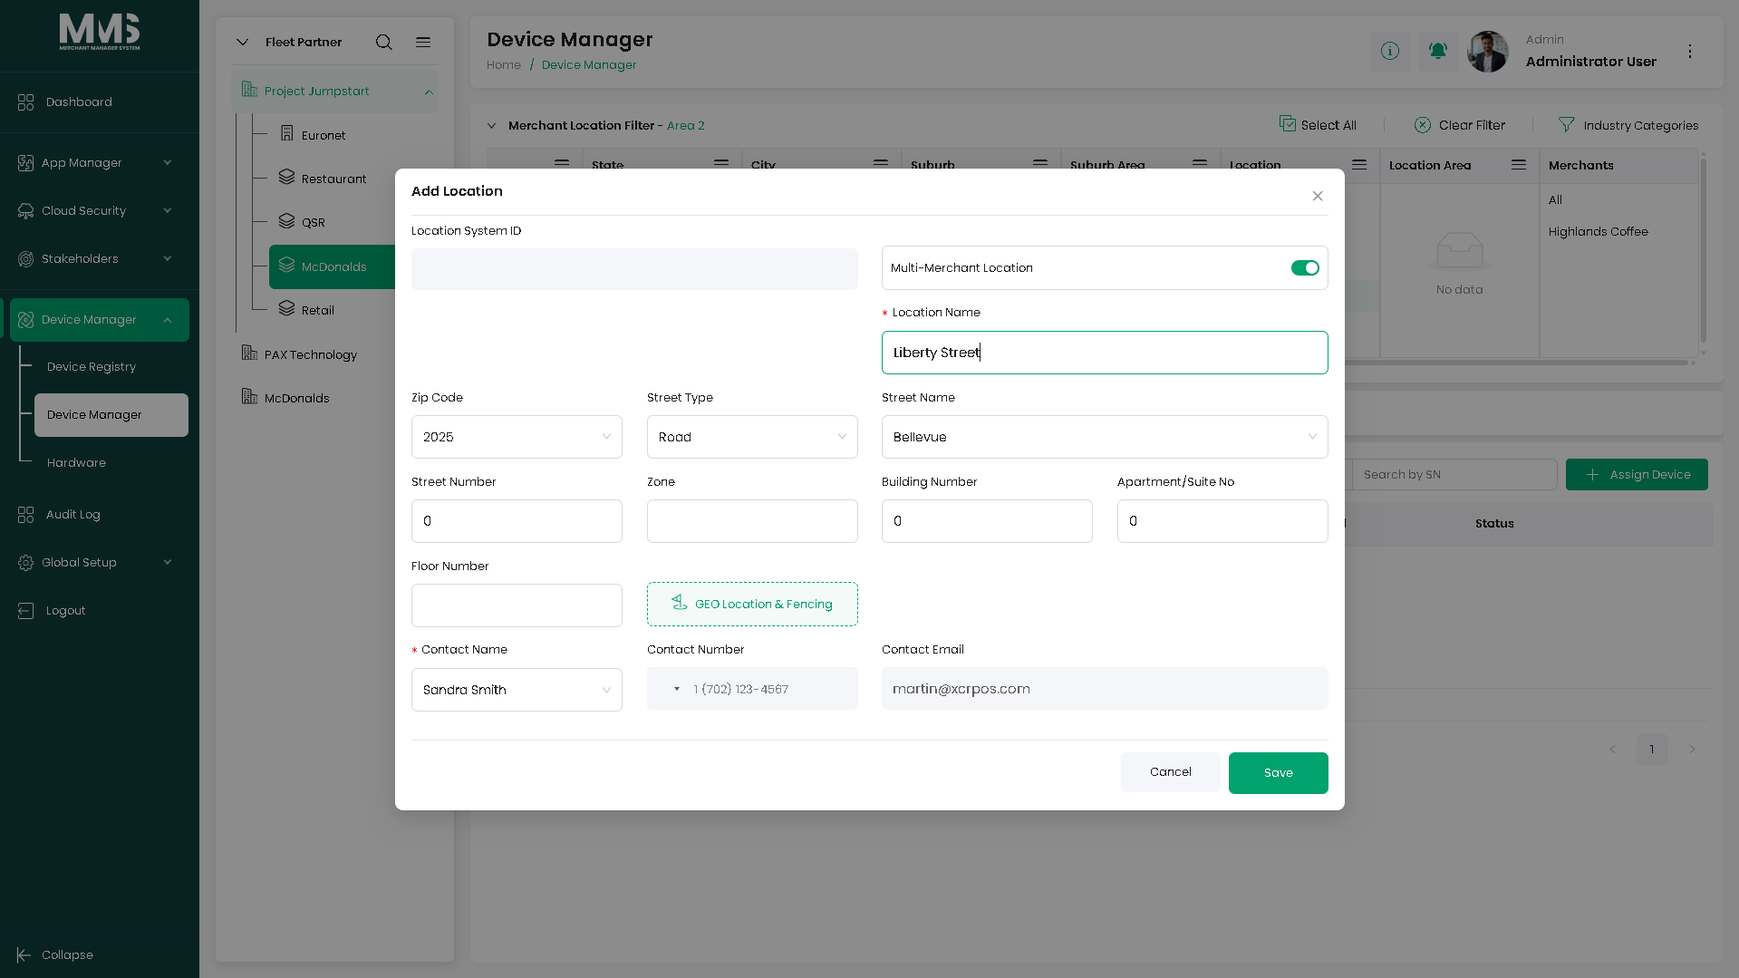Expand the Contact Name dropdown
1739x978 pixels.
[x=517, y=690]
